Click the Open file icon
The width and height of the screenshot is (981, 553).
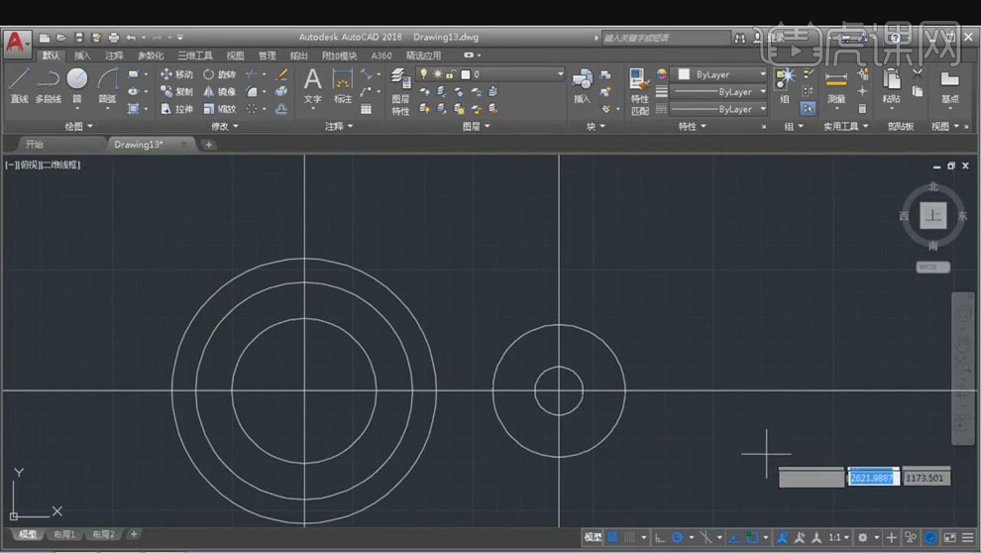click(61, 38)
